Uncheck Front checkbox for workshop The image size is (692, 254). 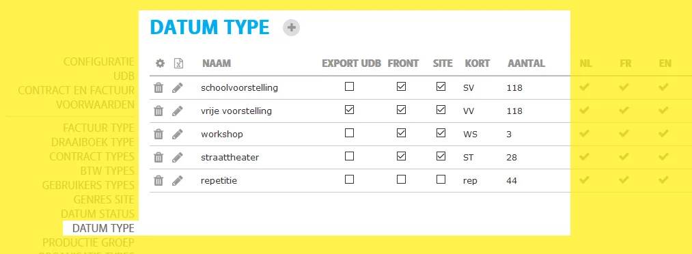click(x=401, y=132)
